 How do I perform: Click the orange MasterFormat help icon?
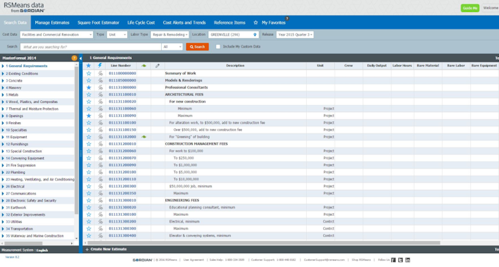pyautogui.click(x=74, y=58)
